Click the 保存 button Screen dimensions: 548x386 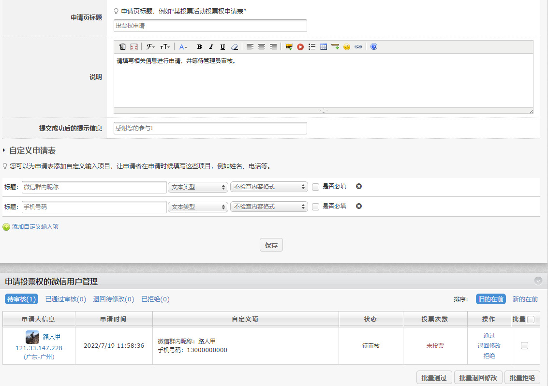(271, 245)
